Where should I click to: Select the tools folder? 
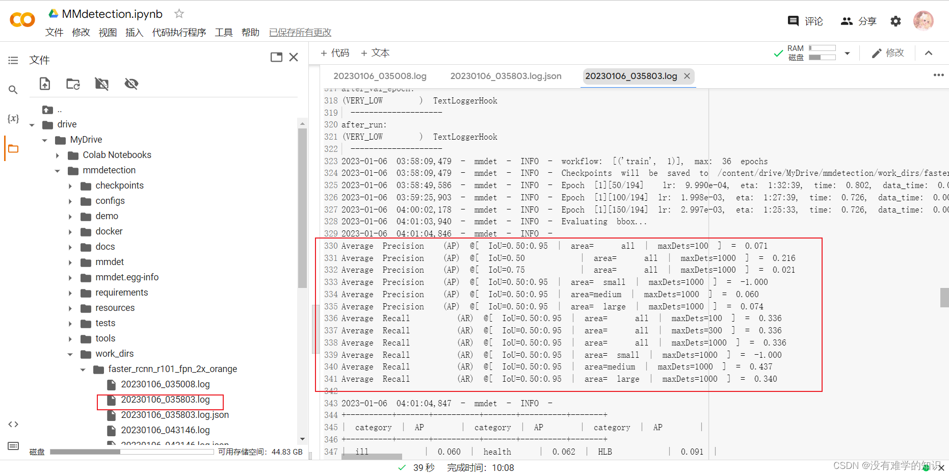tap(105, 338)
